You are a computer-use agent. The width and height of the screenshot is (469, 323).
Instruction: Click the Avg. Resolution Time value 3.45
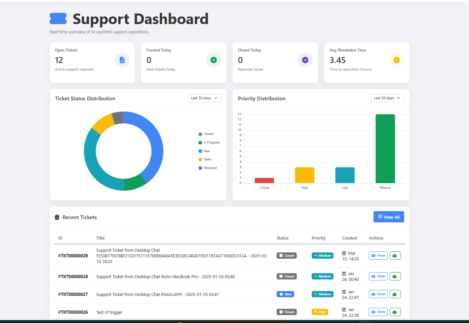[337, 60]
